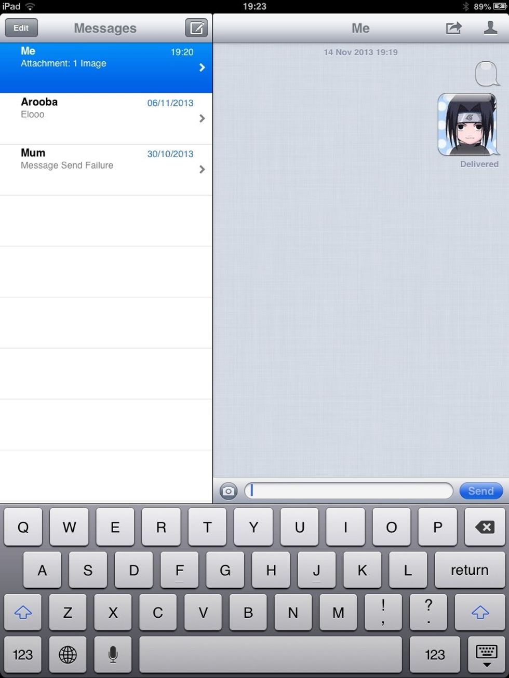Viewport: 509px width, 678px height.
Task: Tap the E key
Action: tap(115, 527)
